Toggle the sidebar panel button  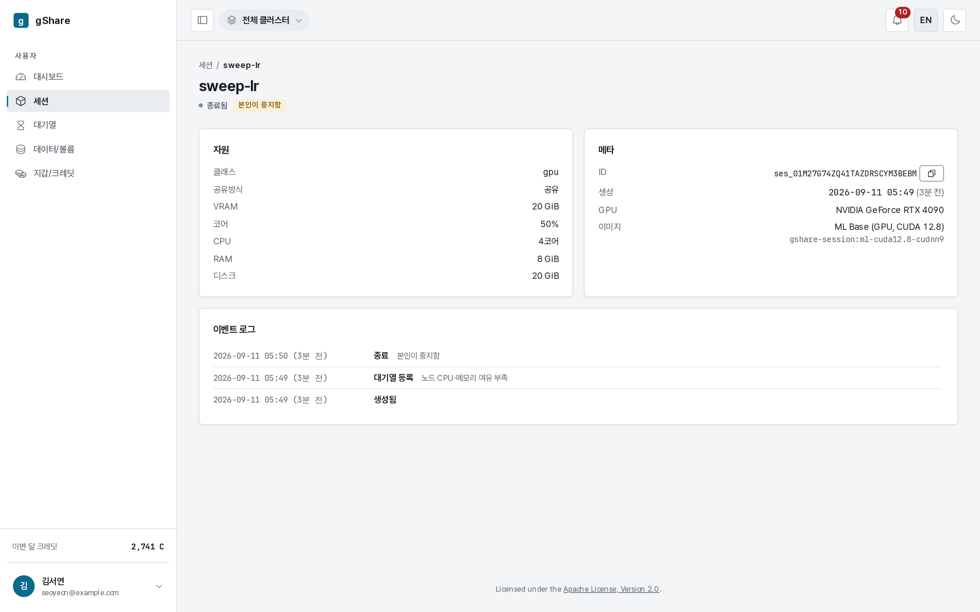(202, 20)
